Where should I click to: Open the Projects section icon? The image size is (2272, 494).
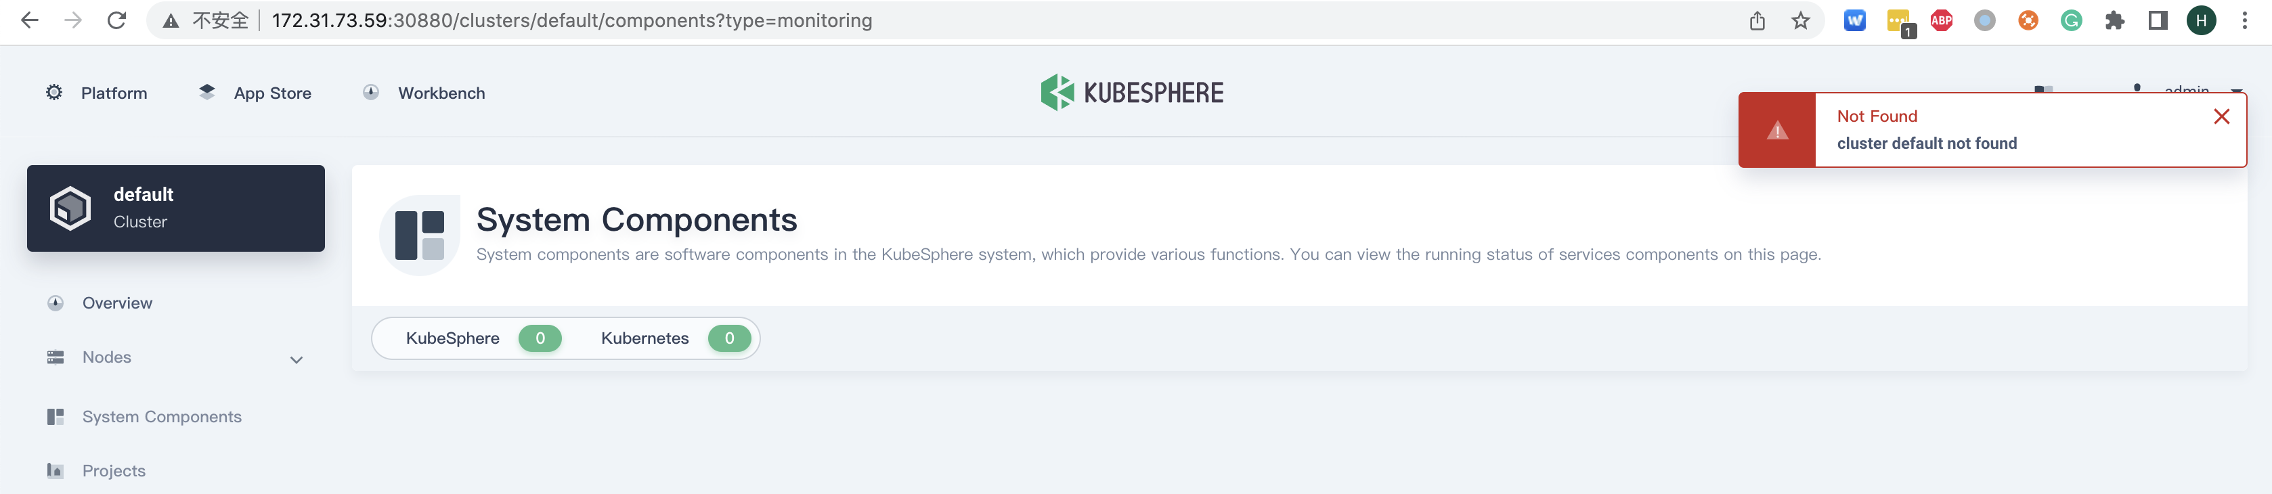(55, 470)
